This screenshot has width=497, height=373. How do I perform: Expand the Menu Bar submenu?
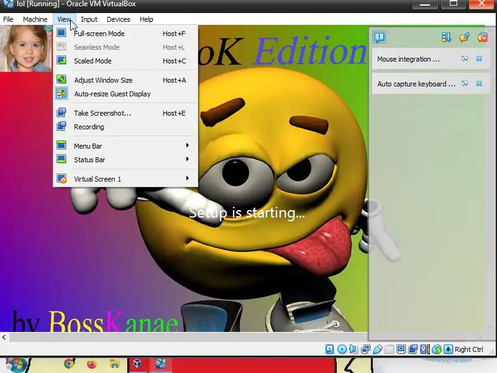click(125, 146)
